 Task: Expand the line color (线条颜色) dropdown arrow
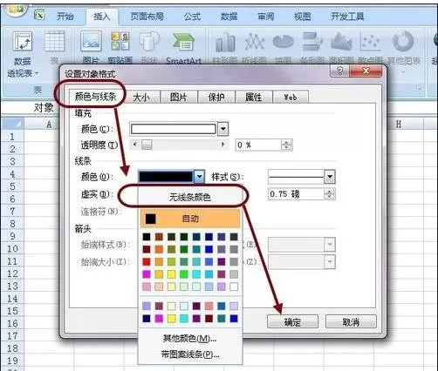click(200, 176)
